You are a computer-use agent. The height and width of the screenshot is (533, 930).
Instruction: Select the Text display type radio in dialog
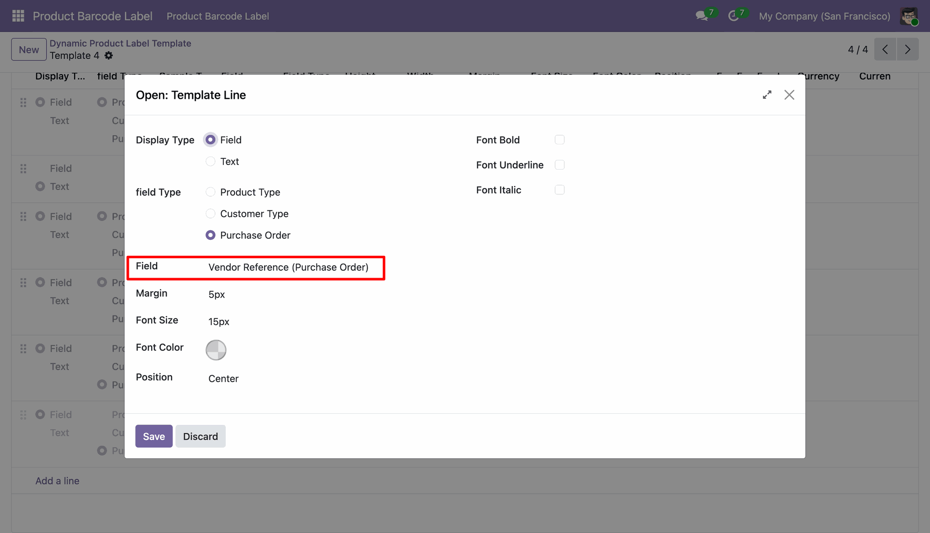[x=210, y=161]
